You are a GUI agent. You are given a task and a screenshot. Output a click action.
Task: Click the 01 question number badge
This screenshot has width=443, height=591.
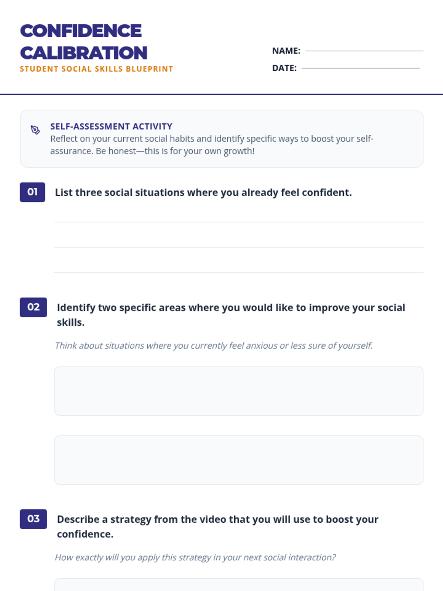tap(32, 192)
